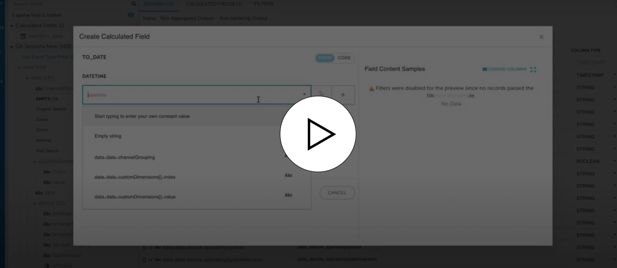Click the tree icon beside the datetime dropdown

[x=321, y=95]
